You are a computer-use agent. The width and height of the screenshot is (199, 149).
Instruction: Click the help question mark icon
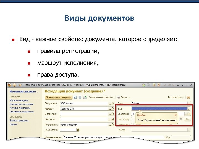188,97
